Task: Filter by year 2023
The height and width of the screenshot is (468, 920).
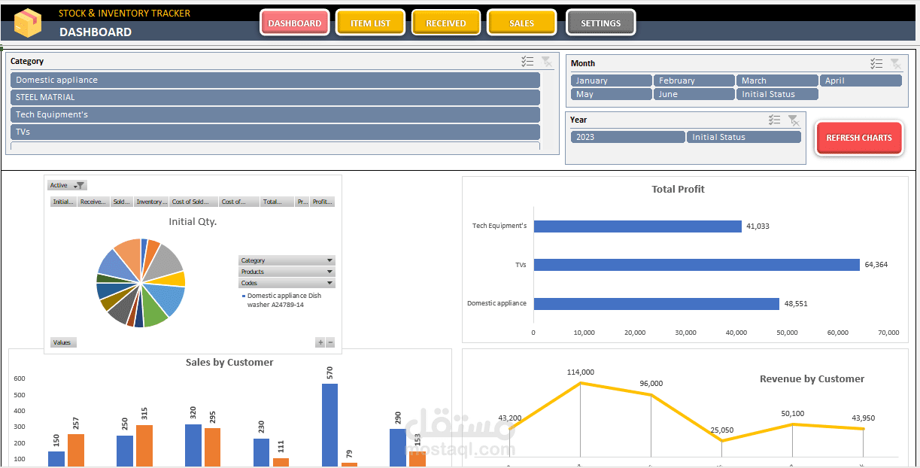Action: (628, 137)
